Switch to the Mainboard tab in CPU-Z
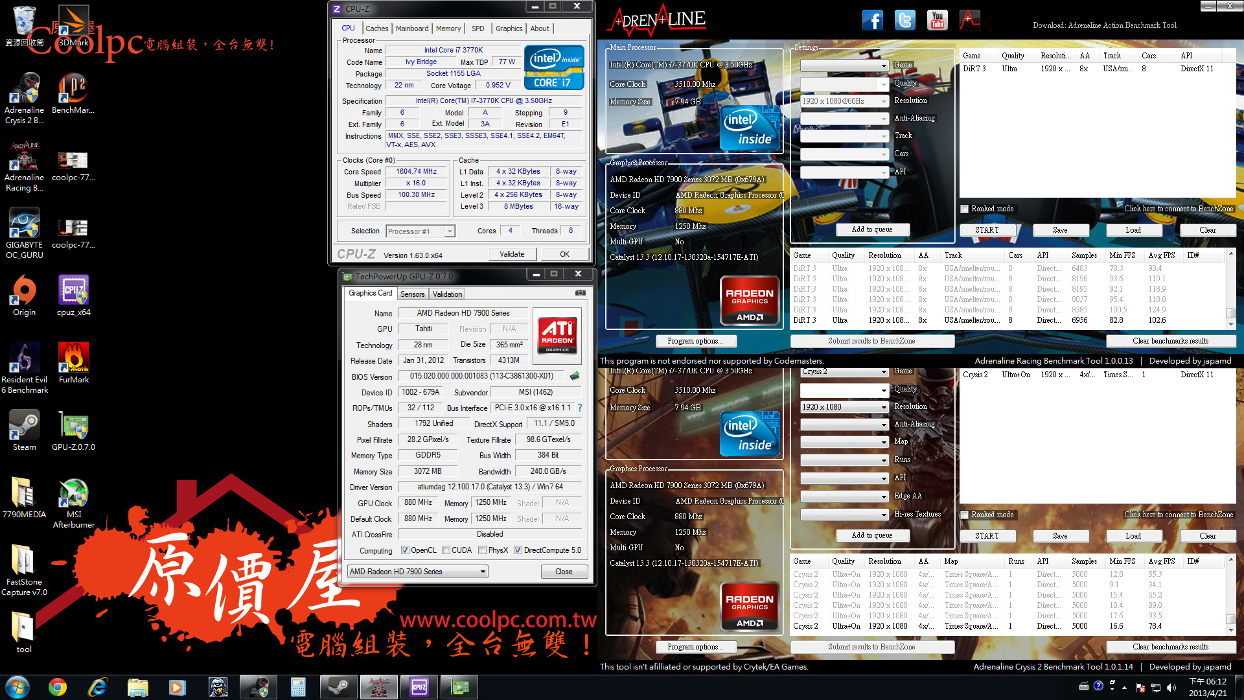 point(412,29)
